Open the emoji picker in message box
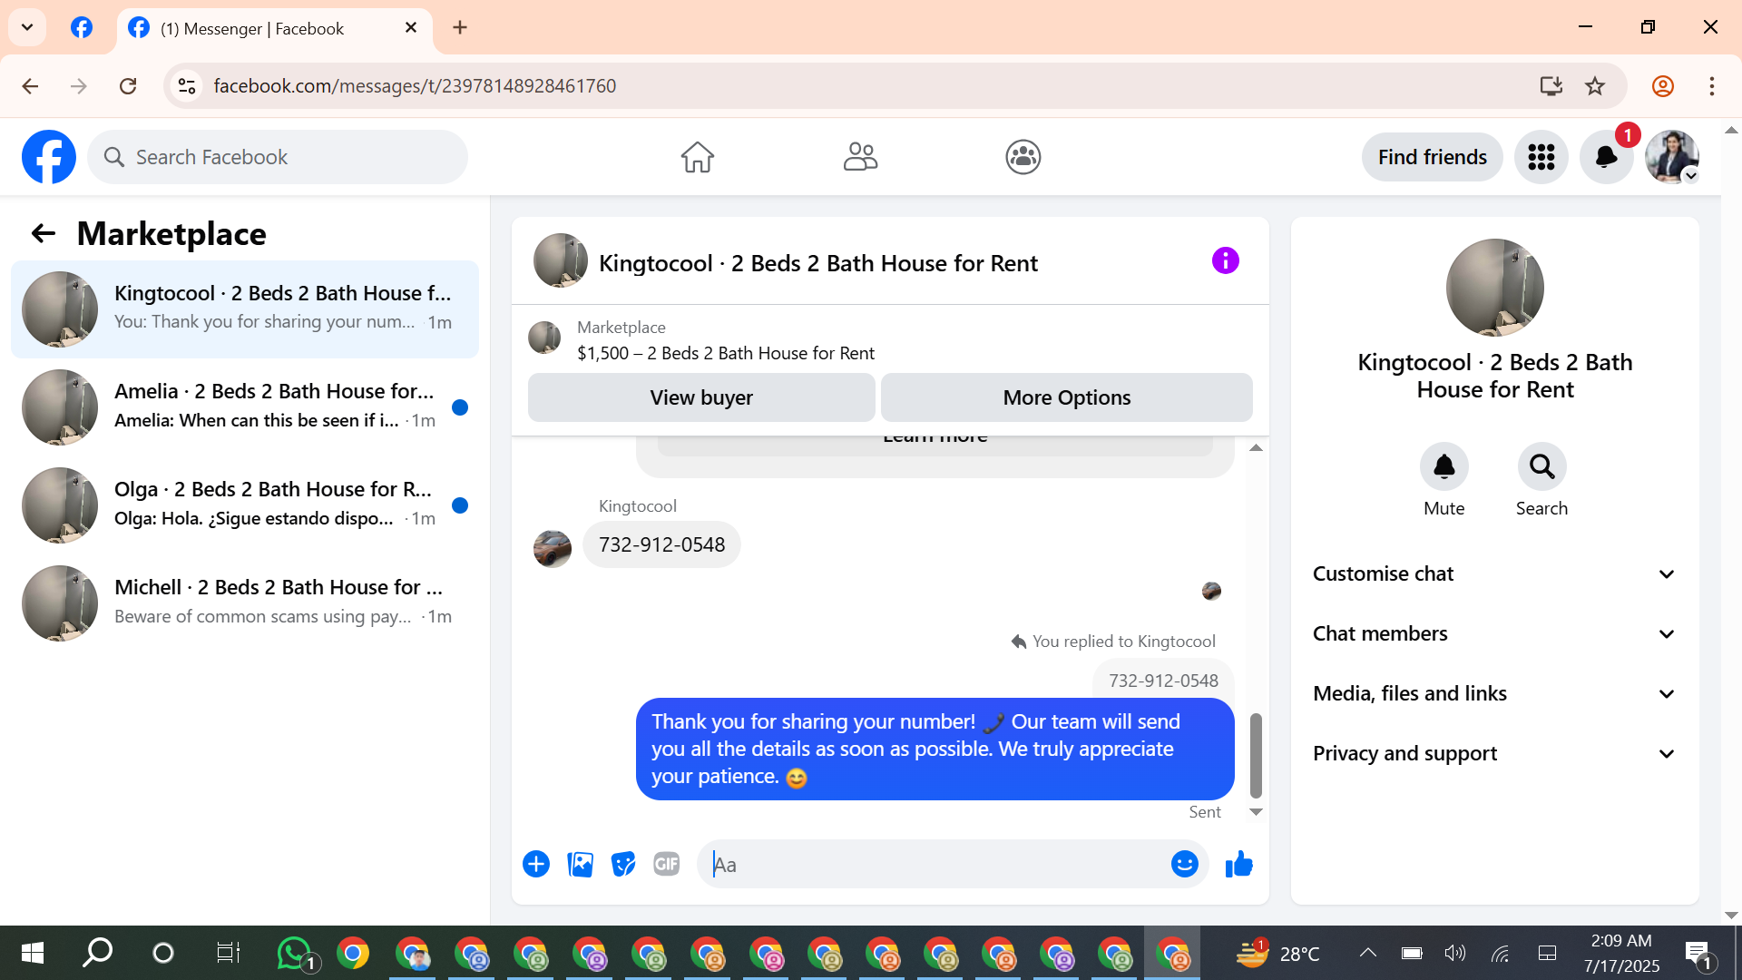 1184,864
